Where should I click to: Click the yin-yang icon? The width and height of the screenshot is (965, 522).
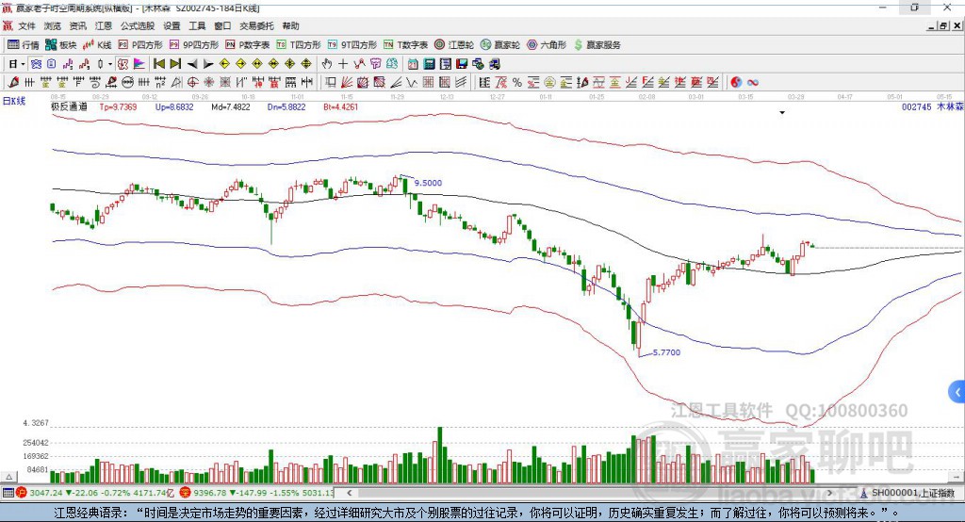pos(736,82)
